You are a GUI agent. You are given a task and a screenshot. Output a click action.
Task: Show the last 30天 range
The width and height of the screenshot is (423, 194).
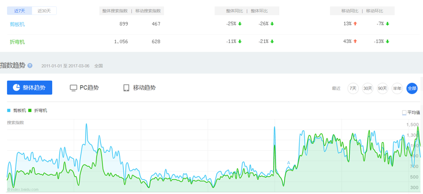[368, 88]
